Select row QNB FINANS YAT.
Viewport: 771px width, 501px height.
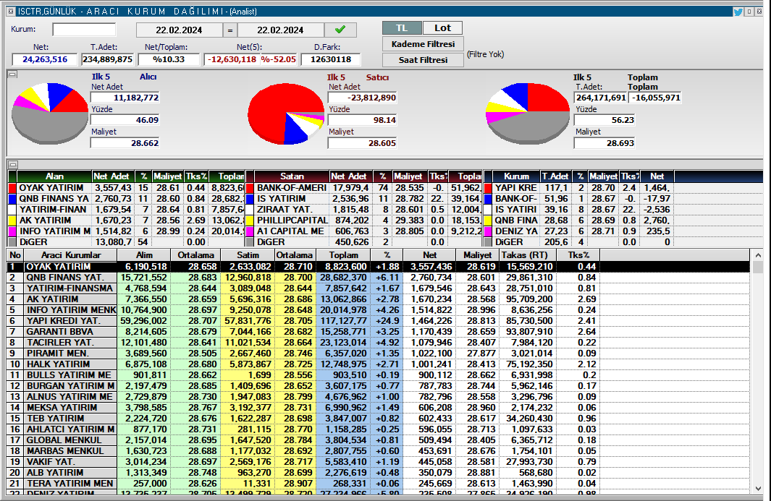click(x=379, y=278)
